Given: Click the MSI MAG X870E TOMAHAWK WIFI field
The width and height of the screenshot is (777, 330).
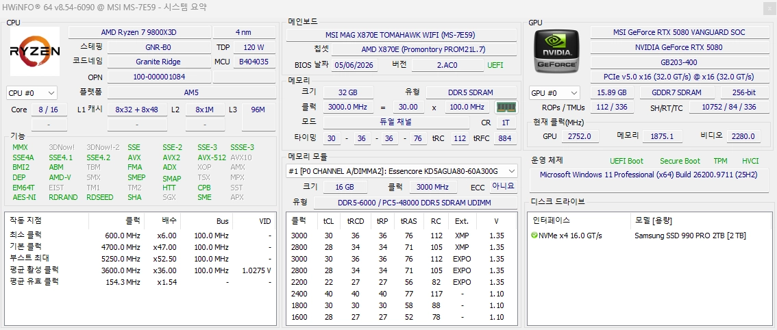Looking at the screenshot, I should pos(402,35).
